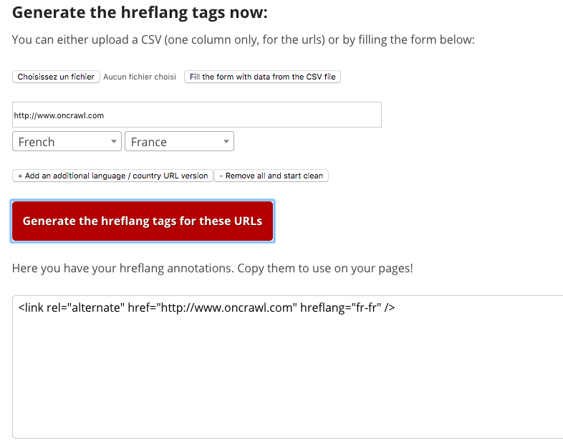Click the link rel="alternate" code line
This screenshot has height=440, width=563.
[x=206, y=308]
